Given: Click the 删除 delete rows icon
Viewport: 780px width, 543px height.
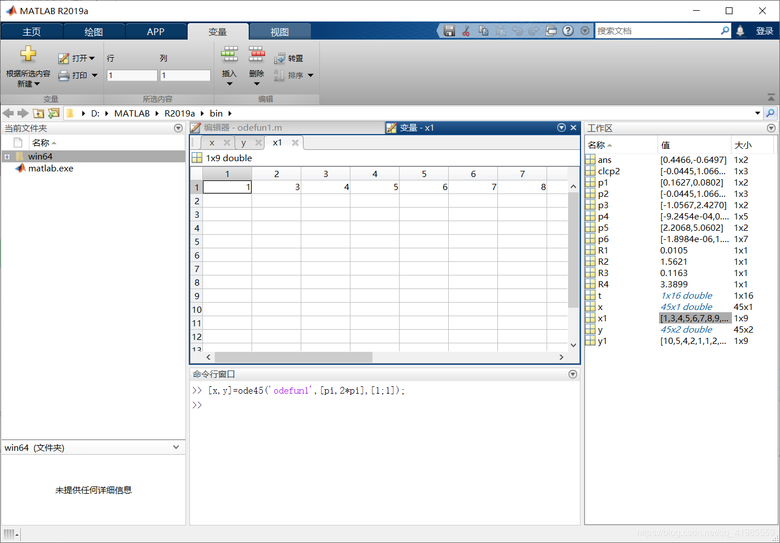Looking at the screenshot, I should coord(257,54).
